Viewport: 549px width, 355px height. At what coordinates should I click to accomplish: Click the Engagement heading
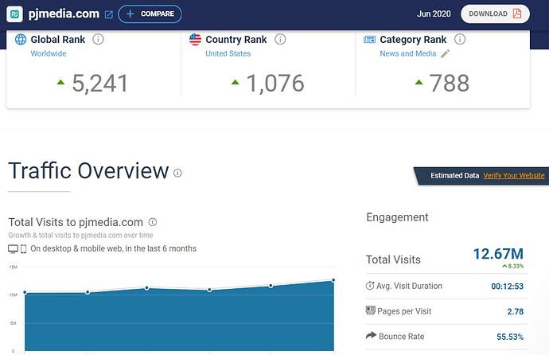point(397,217)
